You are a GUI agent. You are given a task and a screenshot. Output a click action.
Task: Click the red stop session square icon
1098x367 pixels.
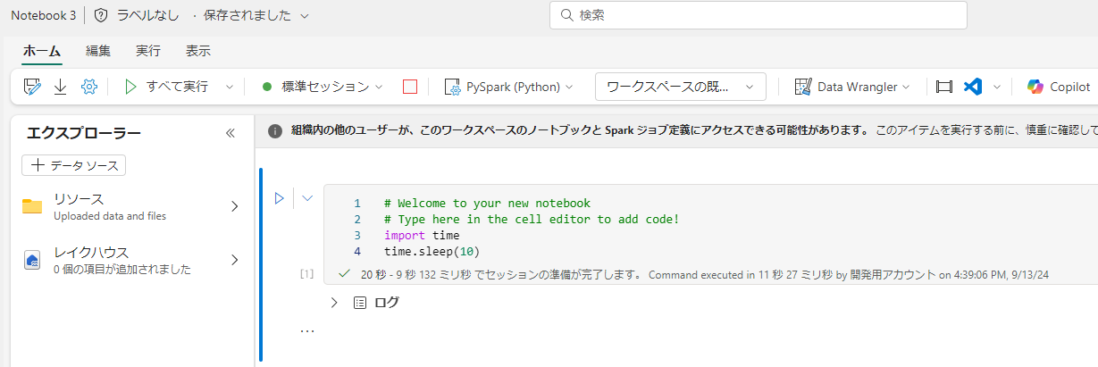pyautogui.click(x=410, y=87)
